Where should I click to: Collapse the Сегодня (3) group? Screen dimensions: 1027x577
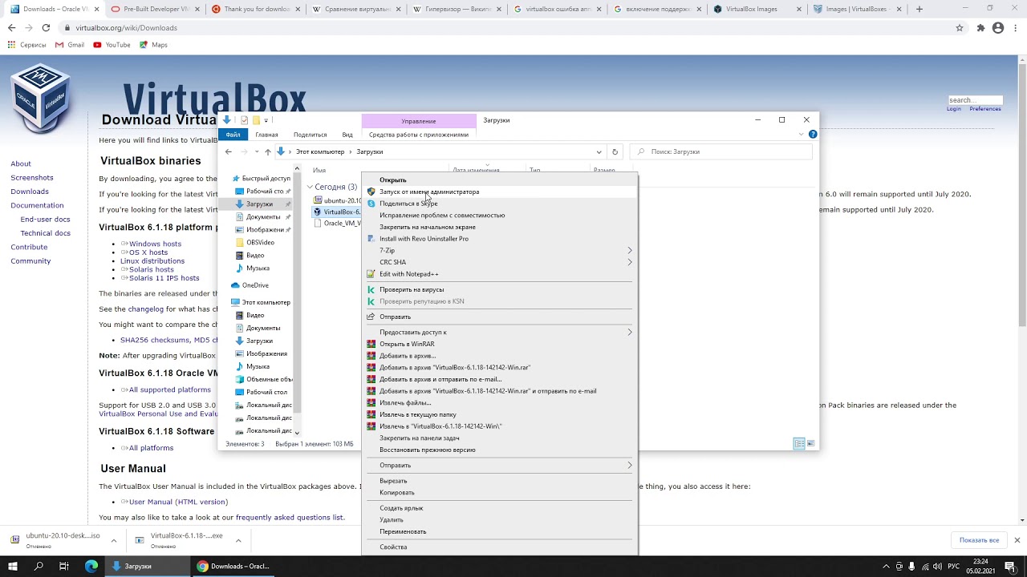tap(310, 187)
